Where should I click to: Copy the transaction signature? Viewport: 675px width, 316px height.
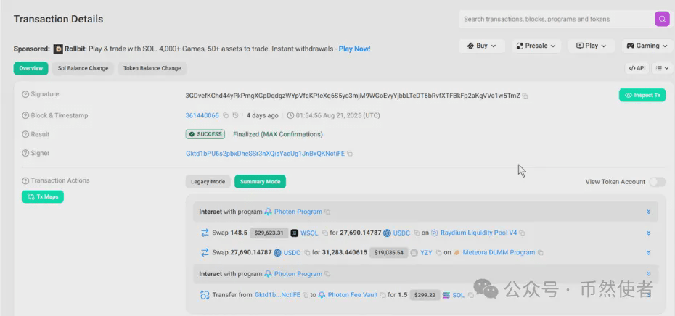(525, 96)
